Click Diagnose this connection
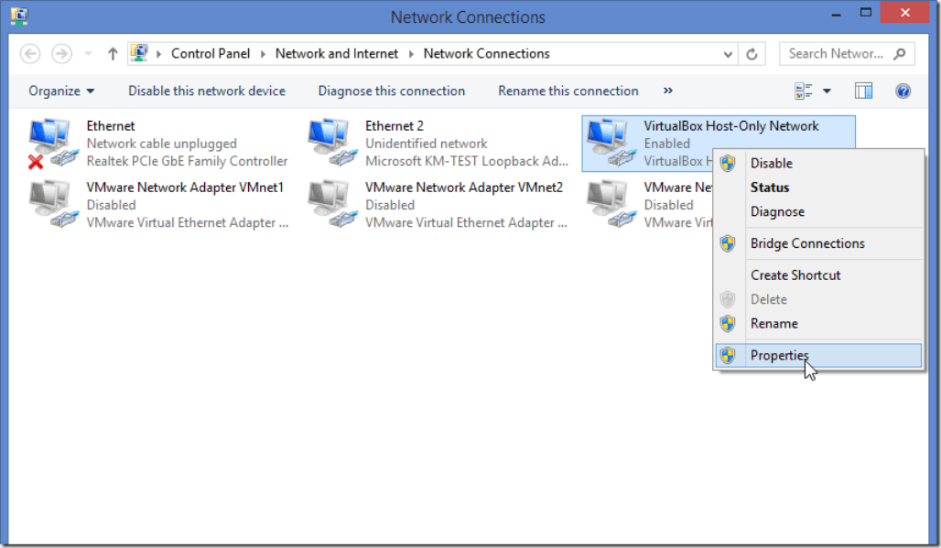Viewport: 941px width, 548px height. pos(391,91)
